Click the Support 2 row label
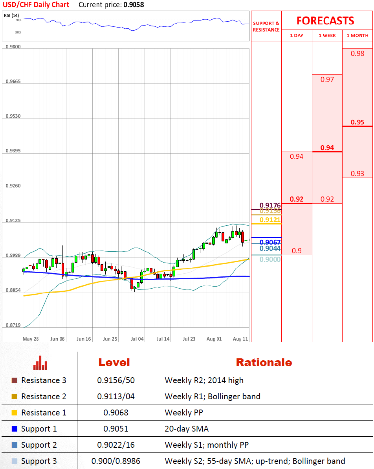The height and width of the screenshot is (469, 374). tap(39, 445)
